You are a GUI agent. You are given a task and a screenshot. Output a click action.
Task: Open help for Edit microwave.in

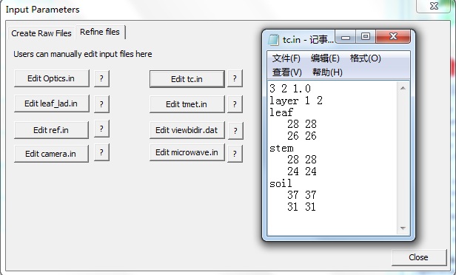tap(235, 154)
